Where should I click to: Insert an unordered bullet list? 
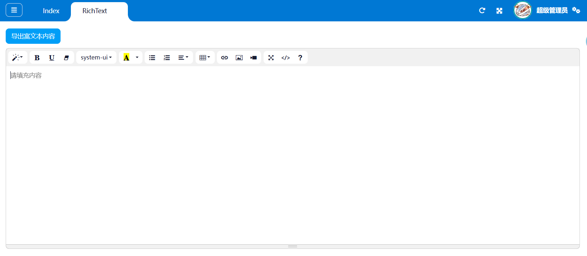pos(152,57)
